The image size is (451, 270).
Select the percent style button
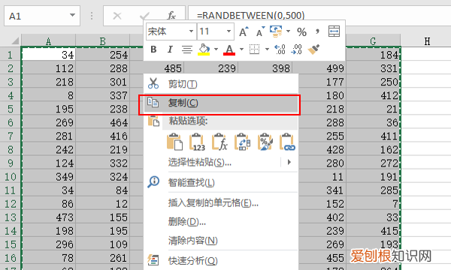[301, 31]
